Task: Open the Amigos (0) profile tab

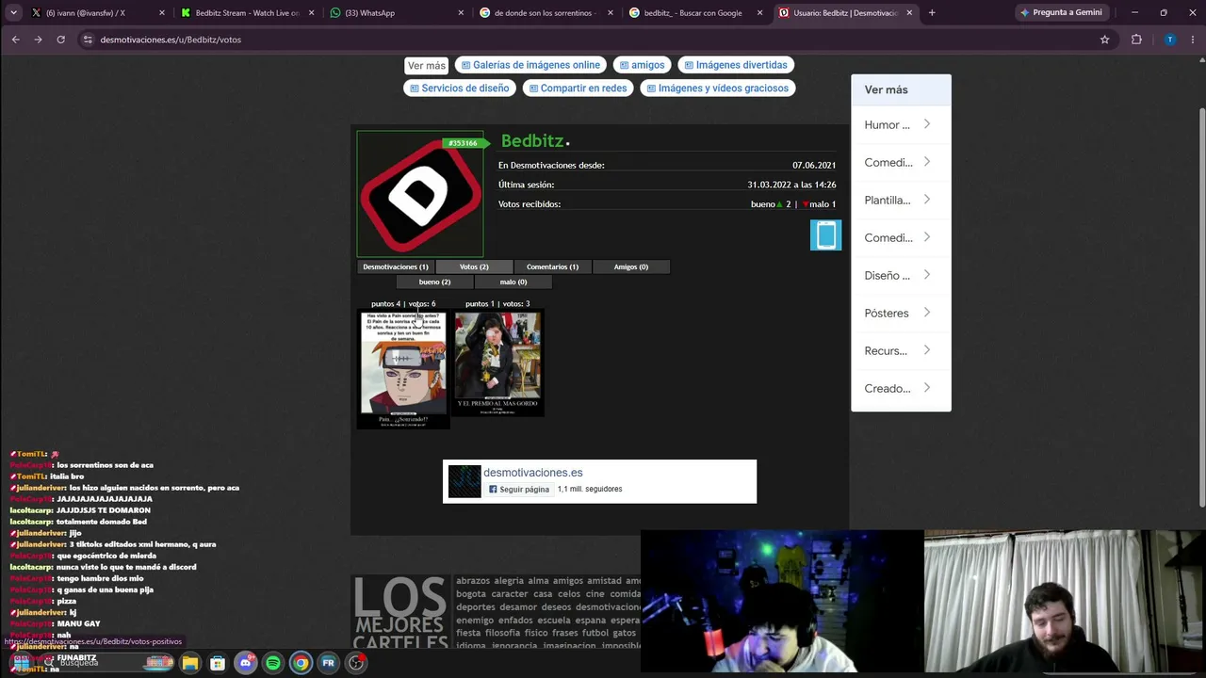Action: (x=631, y=266)
